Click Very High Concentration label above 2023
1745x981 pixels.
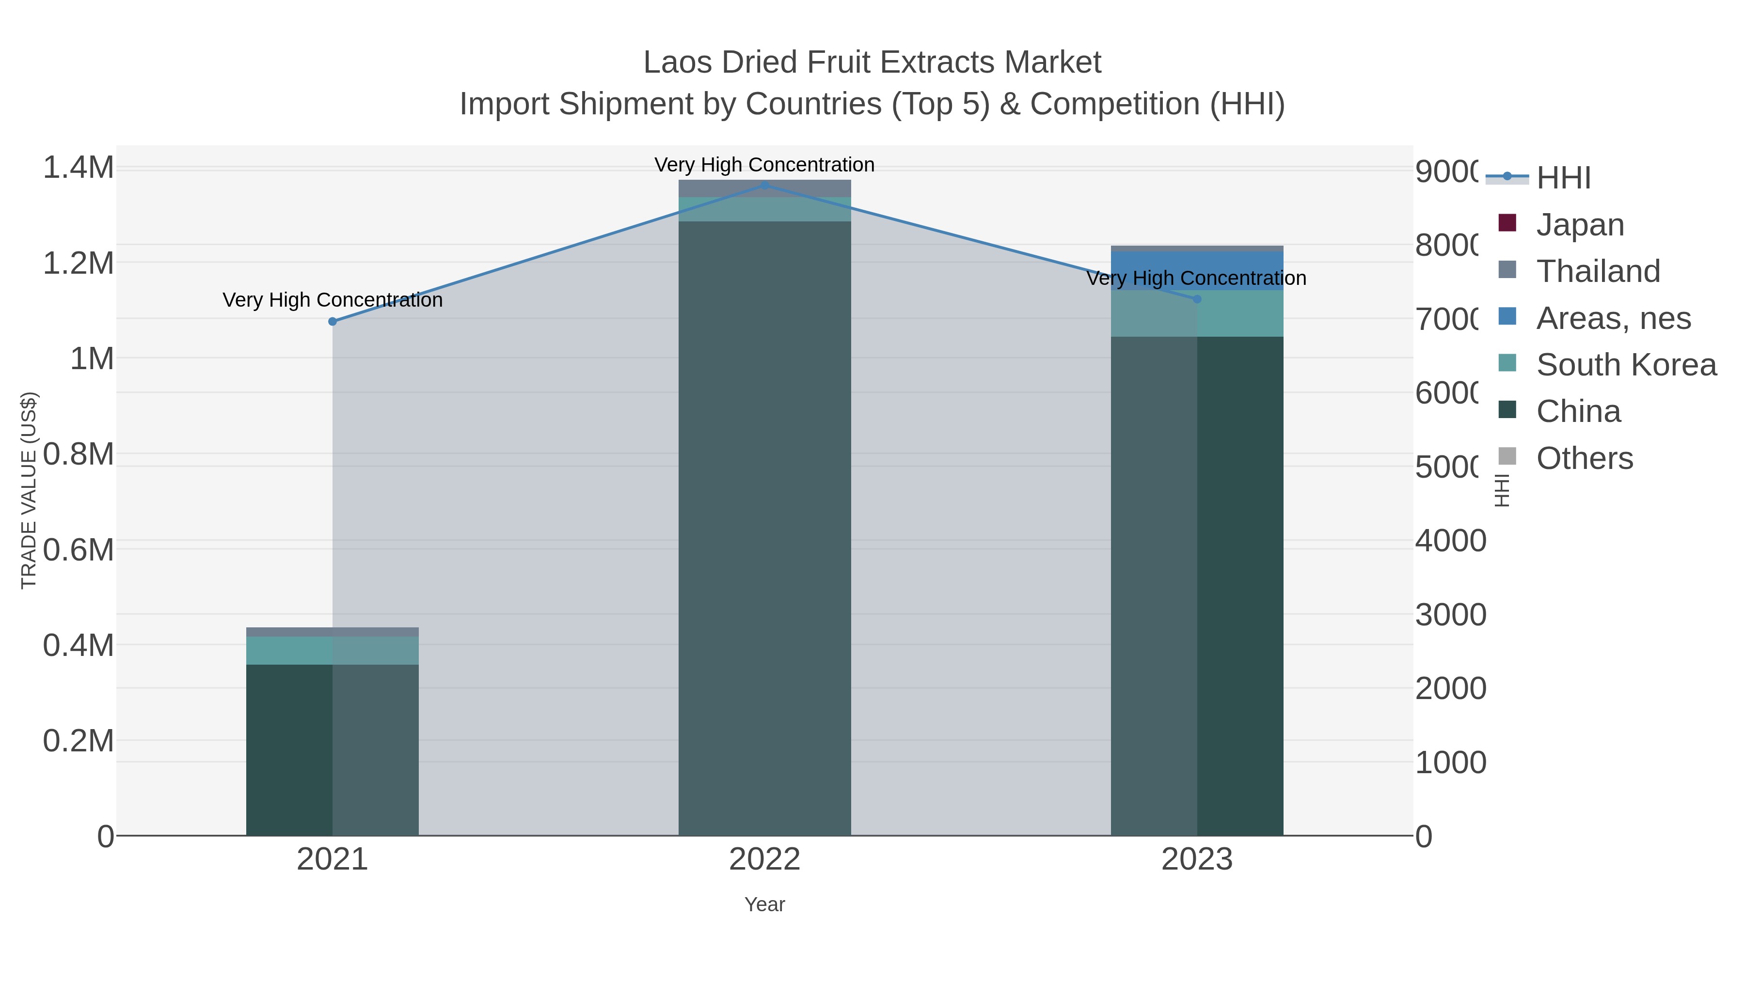(x=1197, y=278)
